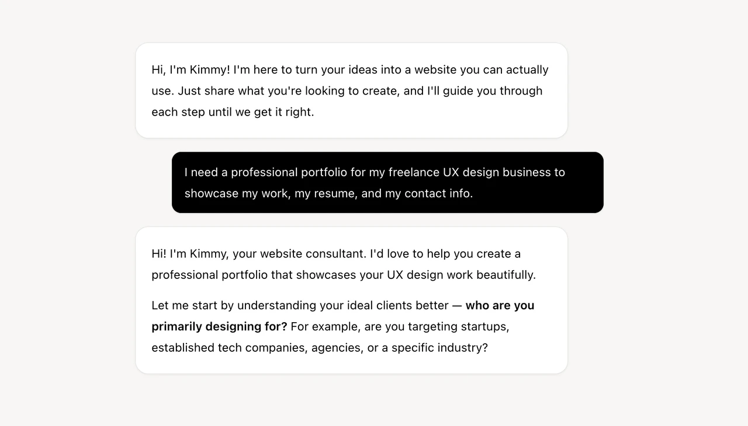The height and width of the screenshot is (426, 748).
Task: Click Kimmy's first greeting message bubble
Action: 351,90
